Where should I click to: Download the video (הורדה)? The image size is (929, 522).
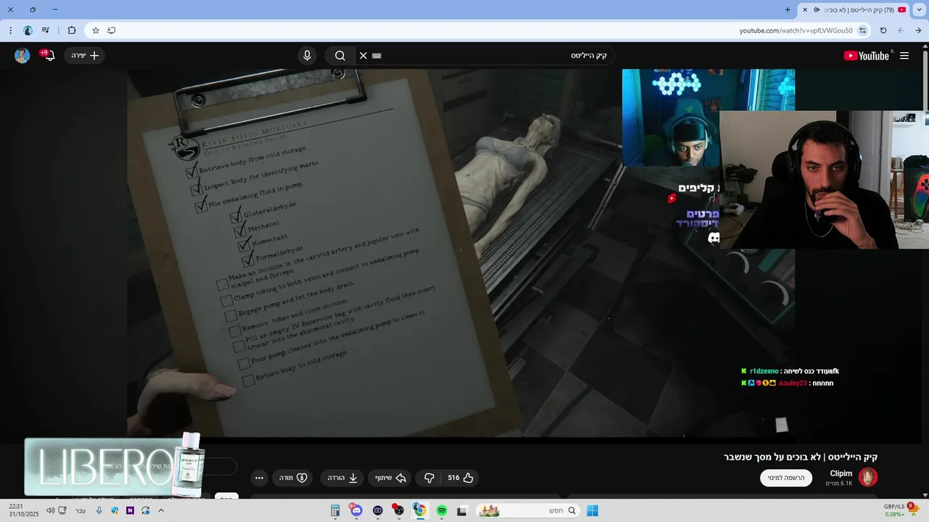pos(343,478)
